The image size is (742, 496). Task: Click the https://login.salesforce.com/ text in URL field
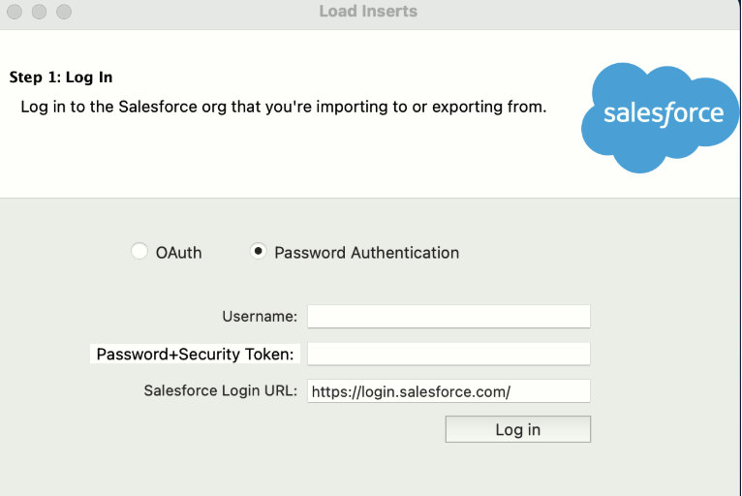tap(411, 391)
